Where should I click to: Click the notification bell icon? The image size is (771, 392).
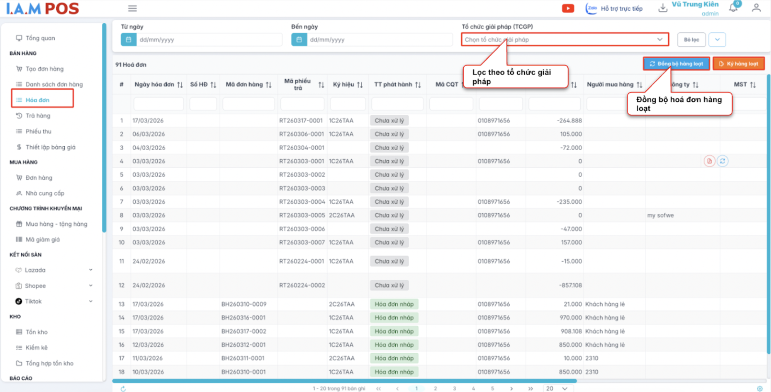click(x=734, y=8)
